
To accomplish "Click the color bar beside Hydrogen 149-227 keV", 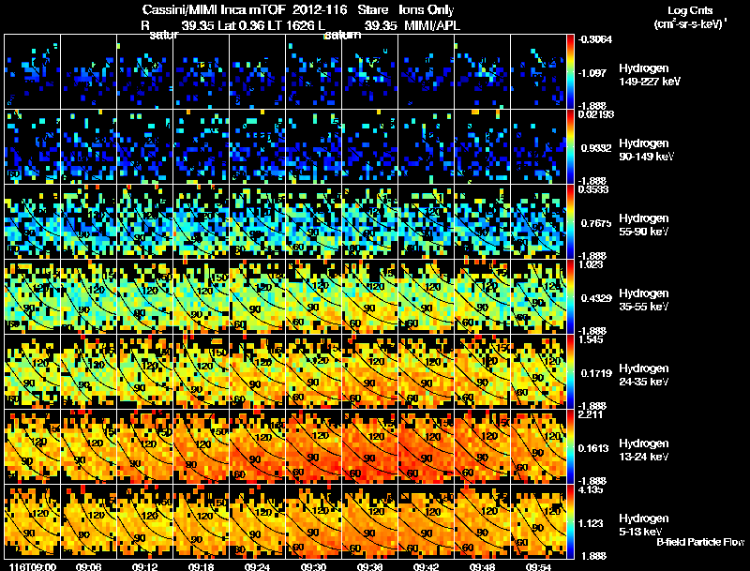I will coord(570,72).
